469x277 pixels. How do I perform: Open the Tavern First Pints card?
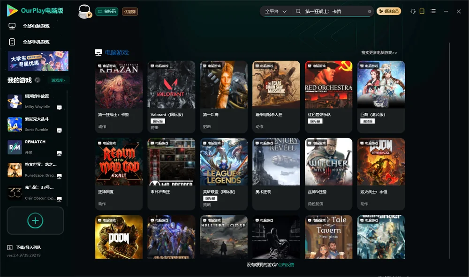point(329,237)
